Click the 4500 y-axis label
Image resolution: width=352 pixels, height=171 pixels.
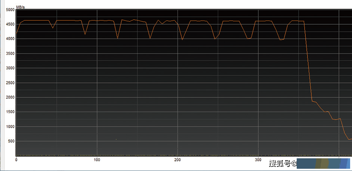[10, 25]
